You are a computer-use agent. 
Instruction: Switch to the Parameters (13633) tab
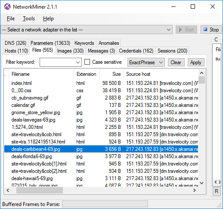pyautogui.click(x=50, y=43)
